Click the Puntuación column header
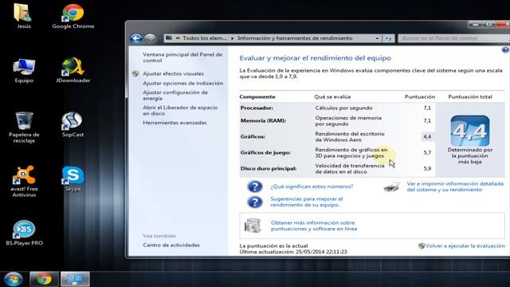The width and height of the screenshot is (510, 287). point(420,97)
